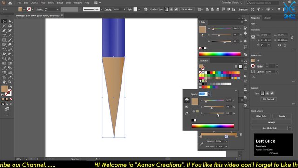Select the Curvature tool
298x168 pixels.
(10, 31)
